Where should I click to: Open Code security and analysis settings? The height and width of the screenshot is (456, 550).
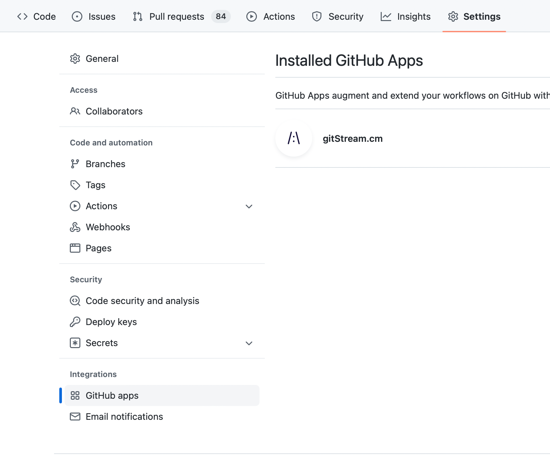142,300
